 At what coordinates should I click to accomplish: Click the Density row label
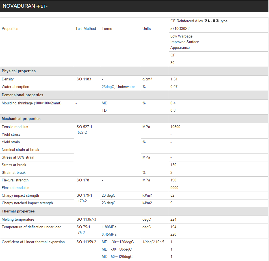tap(8, 79)
